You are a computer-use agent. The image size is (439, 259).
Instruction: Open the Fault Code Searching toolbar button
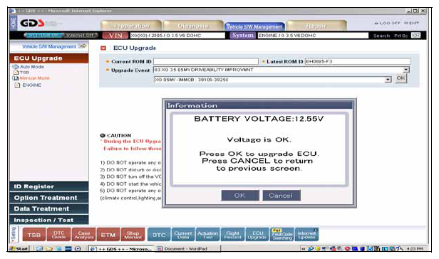[x=282, y=235]
